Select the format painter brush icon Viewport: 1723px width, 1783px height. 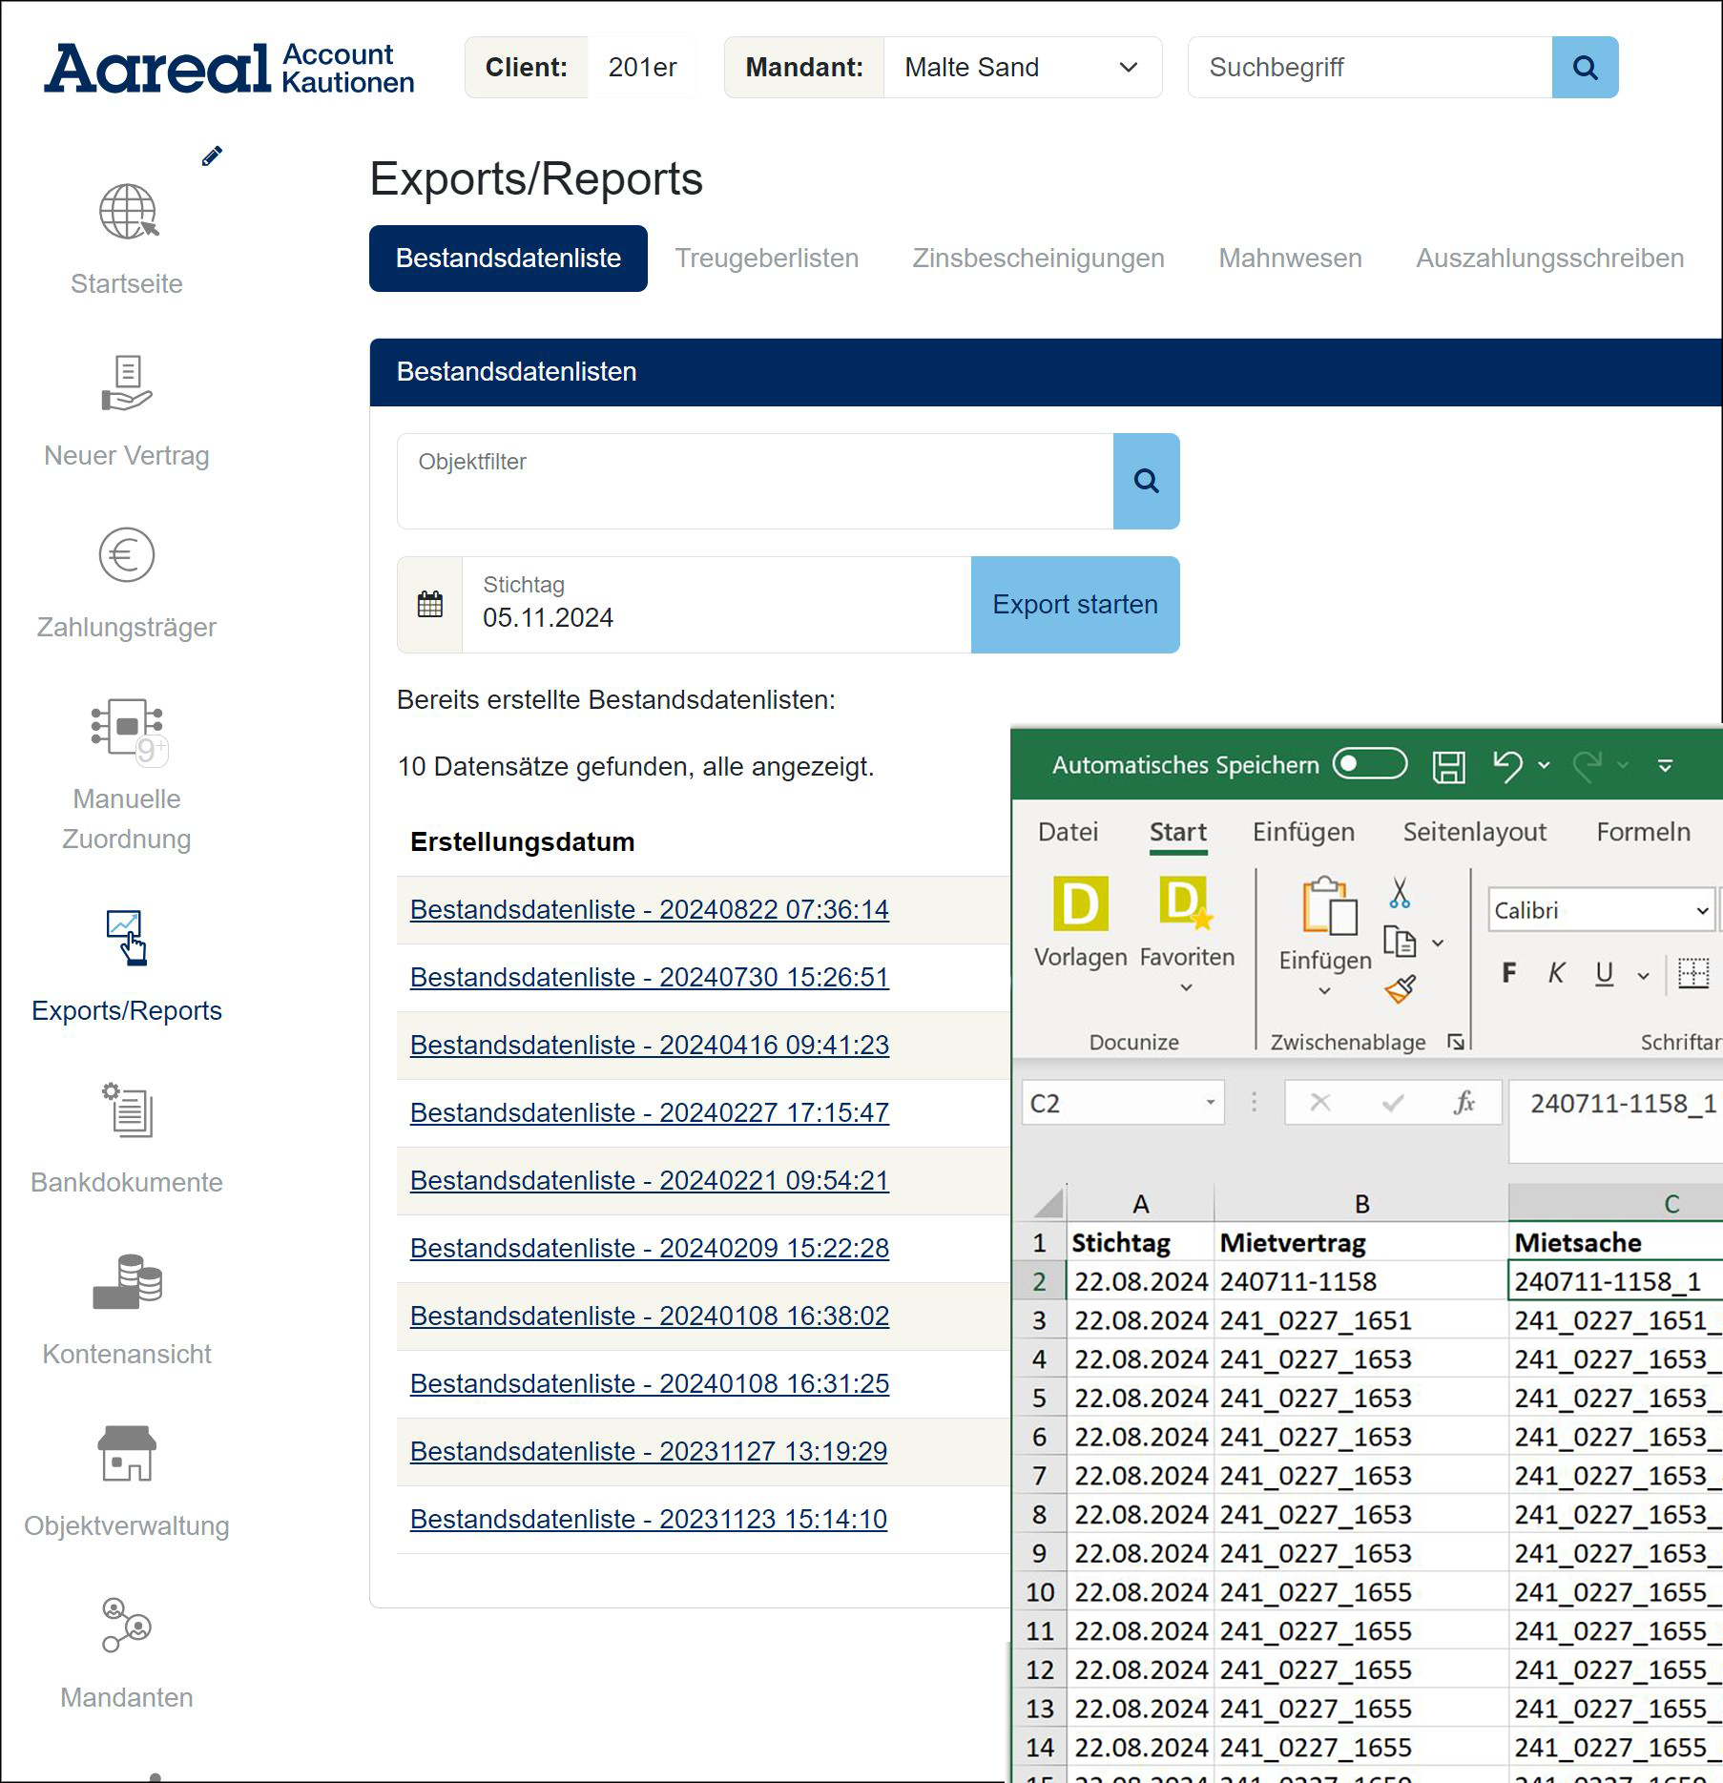click(1400, 990)
